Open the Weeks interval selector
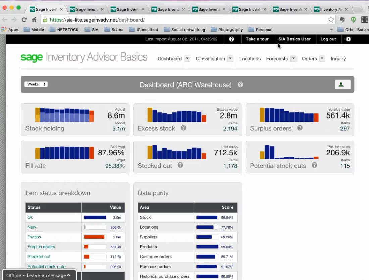 pos(36,84)
